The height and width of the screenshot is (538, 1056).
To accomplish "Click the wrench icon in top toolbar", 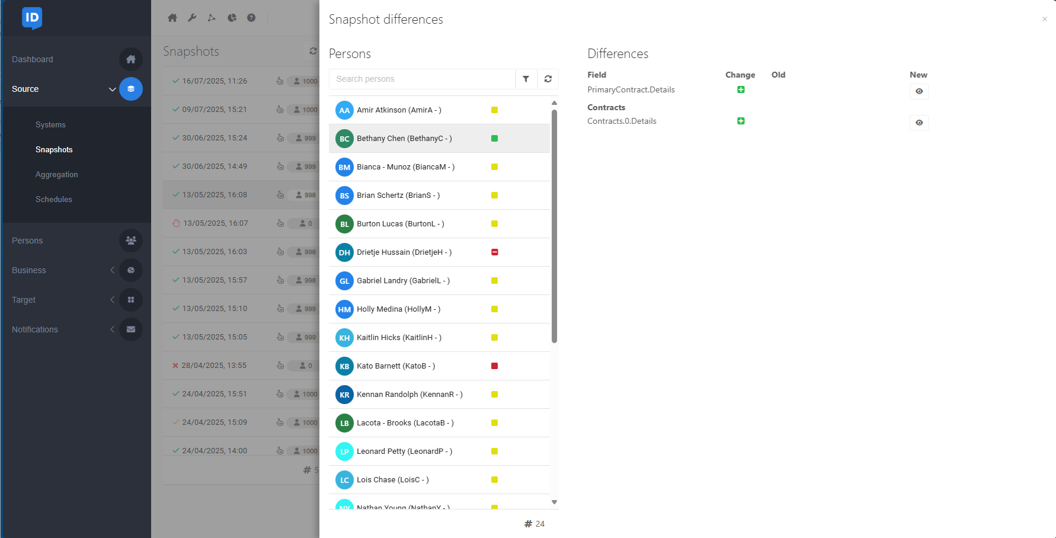I will (x=192, y=18).
